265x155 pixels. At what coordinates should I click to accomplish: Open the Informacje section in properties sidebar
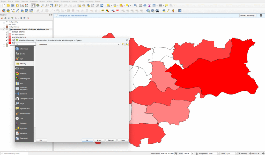pyautogui.click(x=24, y=49)
